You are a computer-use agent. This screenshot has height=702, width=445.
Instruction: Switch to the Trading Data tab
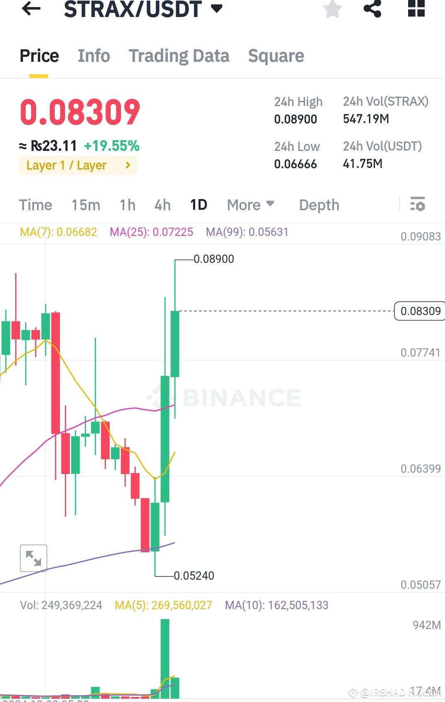(x=179, y=56)
